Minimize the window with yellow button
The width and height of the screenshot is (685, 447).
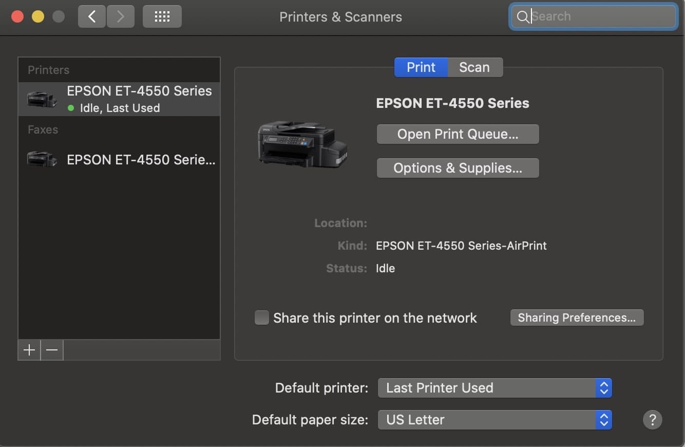point(38,16)
